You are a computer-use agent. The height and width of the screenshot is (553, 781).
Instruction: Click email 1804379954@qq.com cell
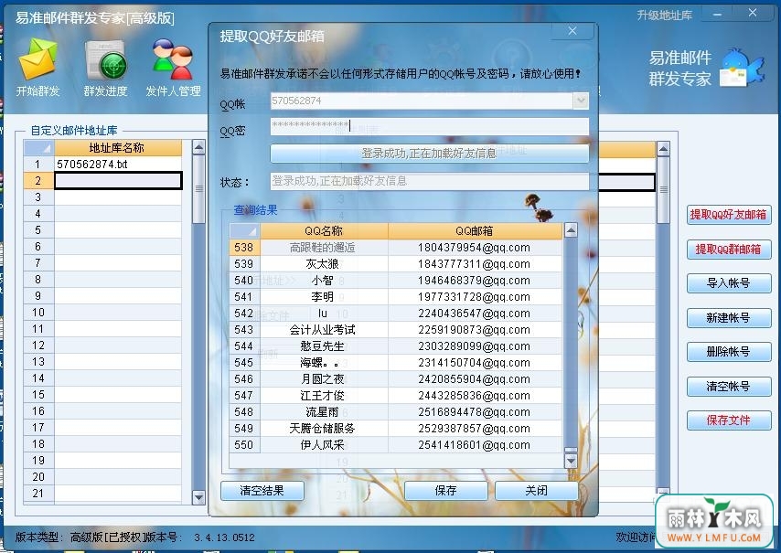tap(475, 248)
